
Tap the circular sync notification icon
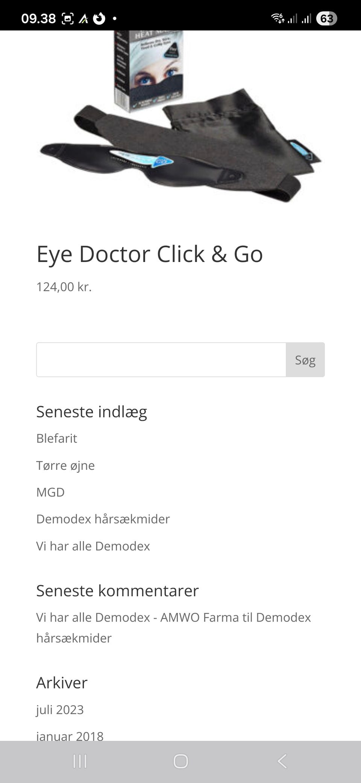tap(99, 18)
